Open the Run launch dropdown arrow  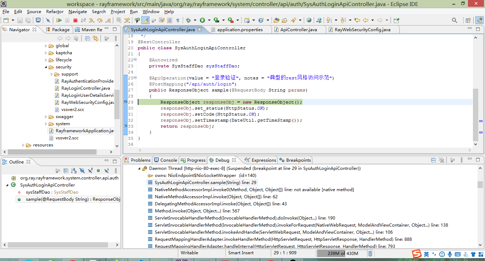point(209,20)
